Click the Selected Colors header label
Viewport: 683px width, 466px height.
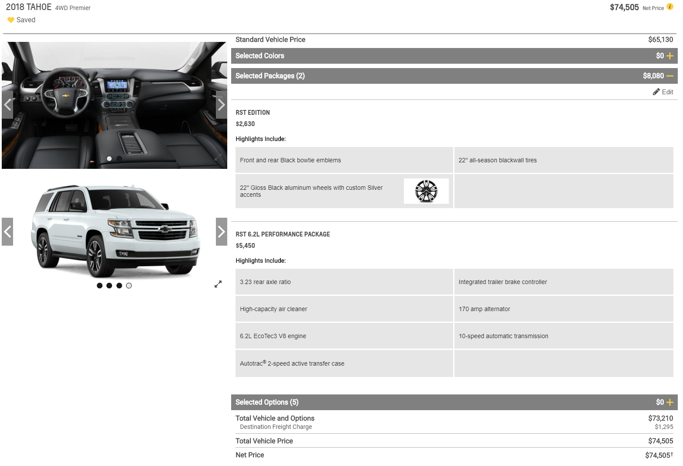[260, 56]
